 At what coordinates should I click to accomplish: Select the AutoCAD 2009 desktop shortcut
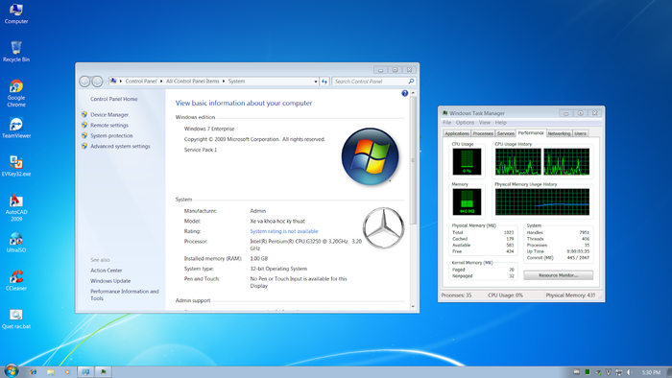pyautogui.click(x=16, y=207)
